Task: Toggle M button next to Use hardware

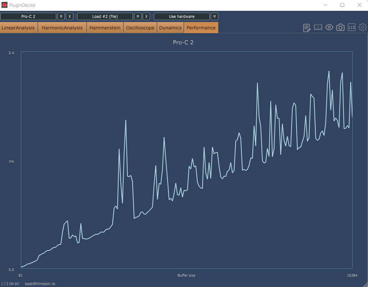Action: [x=215, y=16]
